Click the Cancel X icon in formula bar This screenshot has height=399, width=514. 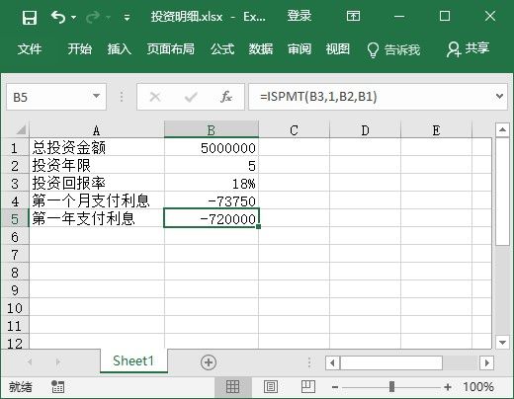click(155, 97)
